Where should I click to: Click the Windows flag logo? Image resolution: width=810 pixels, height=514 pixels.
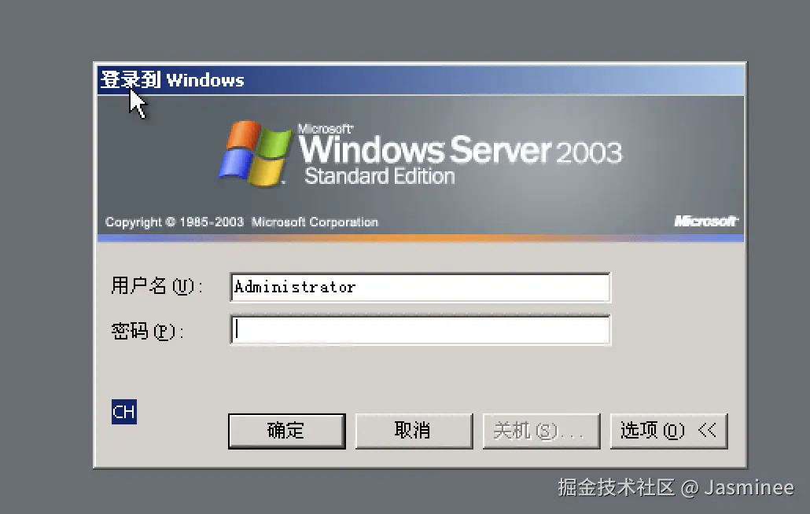tap(254, 153)
